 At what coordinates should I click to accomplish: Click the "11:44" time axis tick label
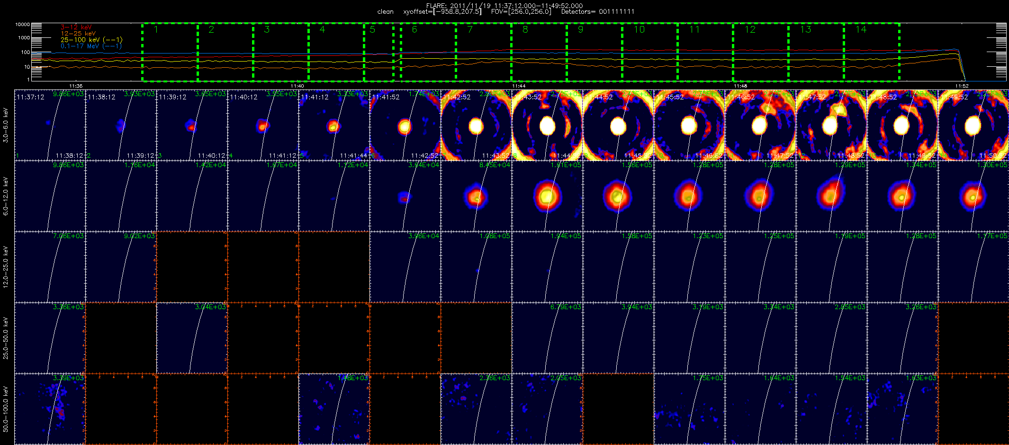[519, 86]
